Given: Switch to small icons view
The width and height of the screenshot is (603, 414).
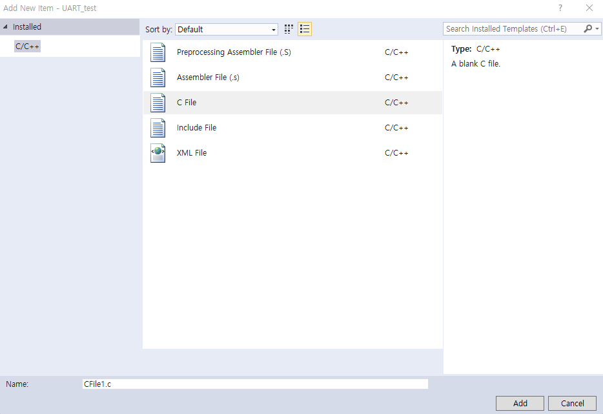Looking at the screenshot, I should (289, 29).
